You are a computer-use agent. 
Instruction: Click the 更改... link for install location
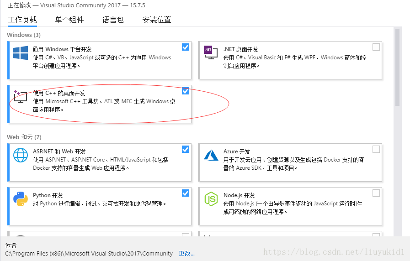click(x=186, y=253)
